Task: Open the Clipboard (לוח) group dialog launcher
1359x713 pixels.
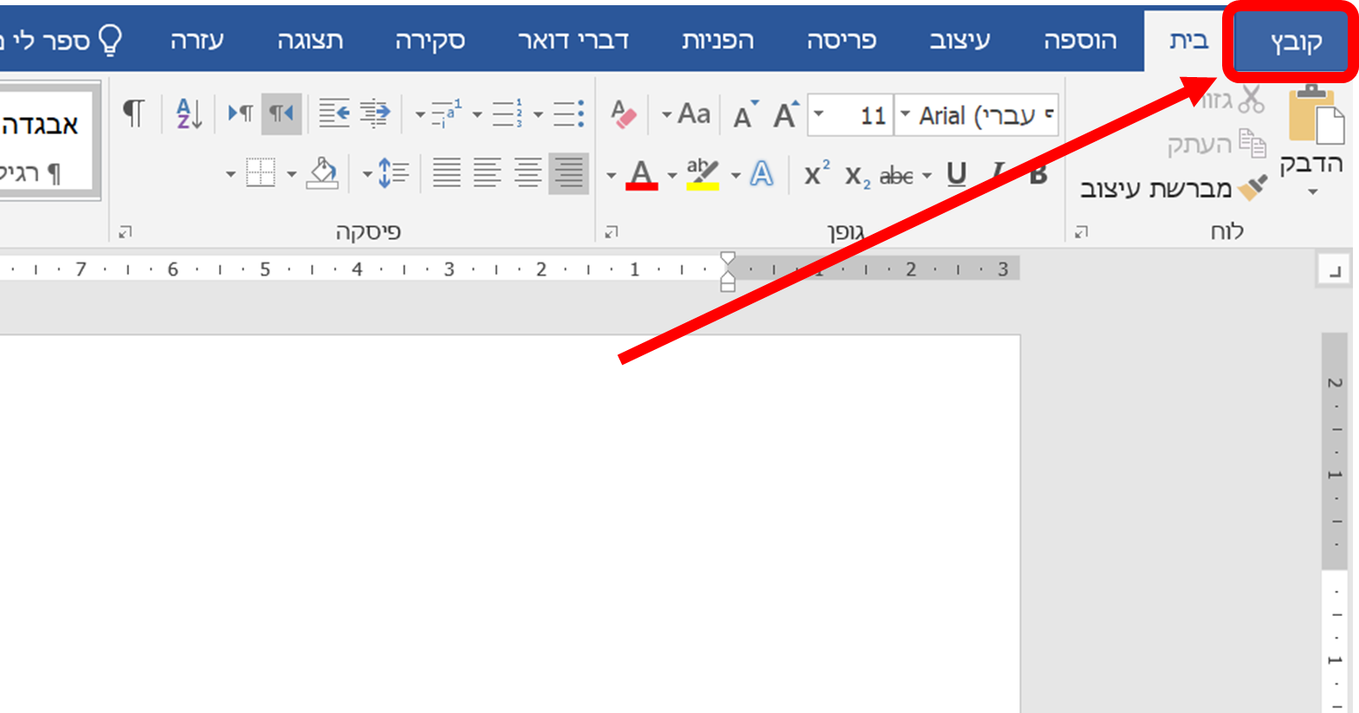Action: [x=1081, y=232]
